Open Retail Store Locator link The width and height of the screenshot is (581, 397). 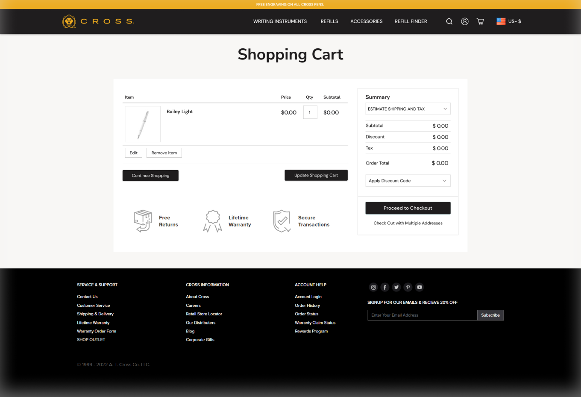pyautogui.click(x=204, y=314)
